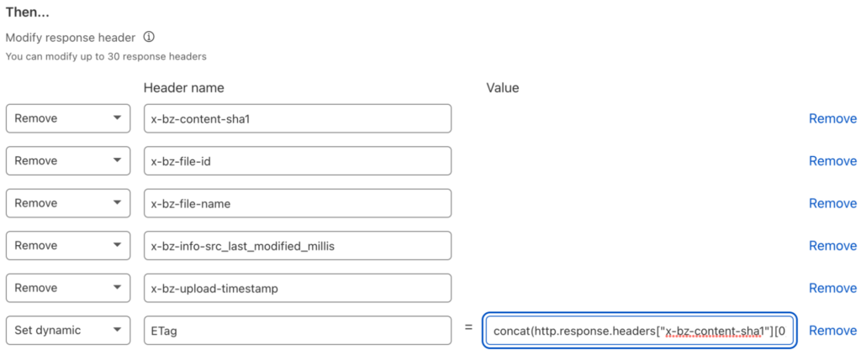The image size is (861, 355).
Task: Focus the x-bz-file-name header name field
Action: point(297,203)
